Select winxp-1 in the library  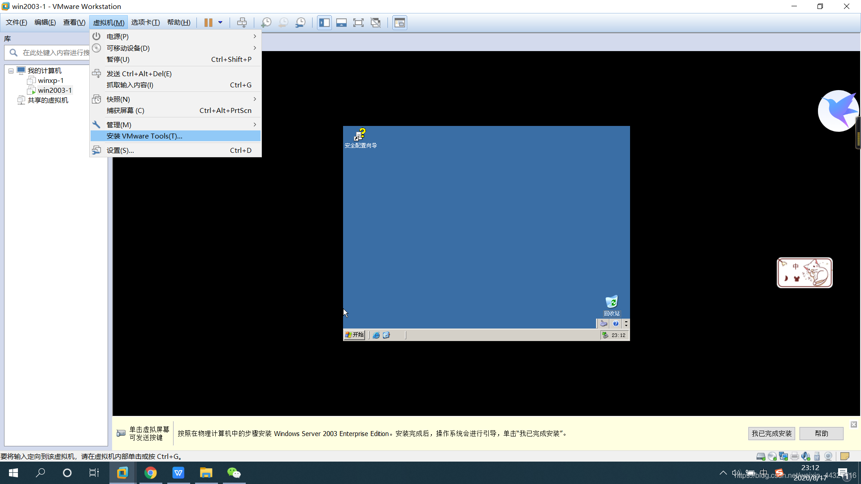tap(51, 81)
